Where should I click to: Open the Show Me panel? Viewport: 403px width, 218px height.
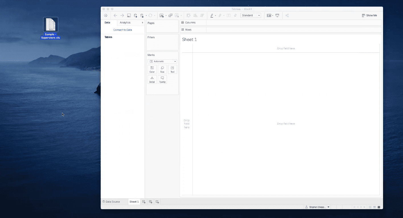pos(369,15)
